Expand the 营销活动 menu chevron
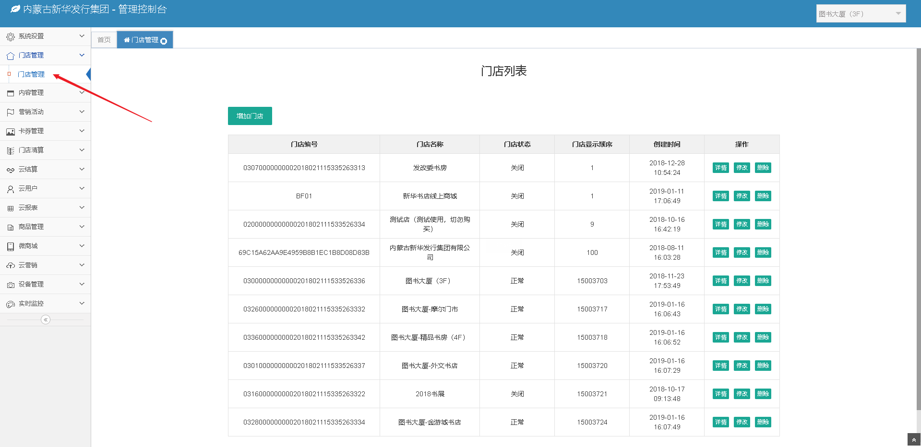This screenshot has width=921, height=447. tap(82, 112)
